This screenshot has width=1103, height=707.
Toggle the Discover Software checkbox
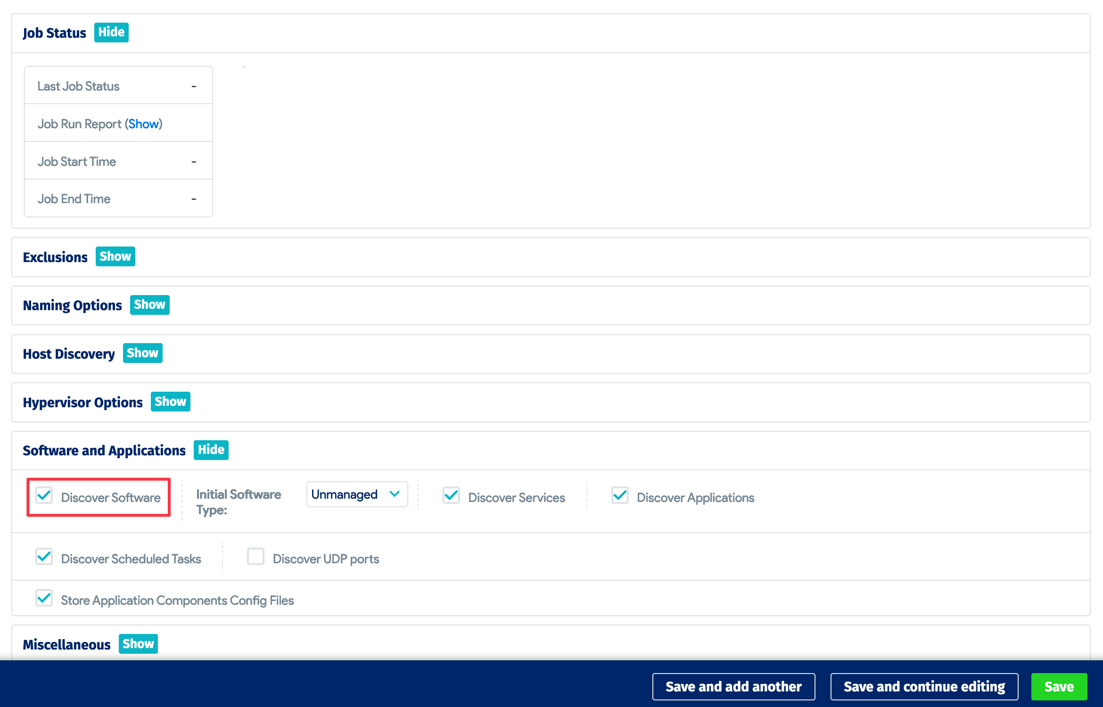click(x=44, y=495)
